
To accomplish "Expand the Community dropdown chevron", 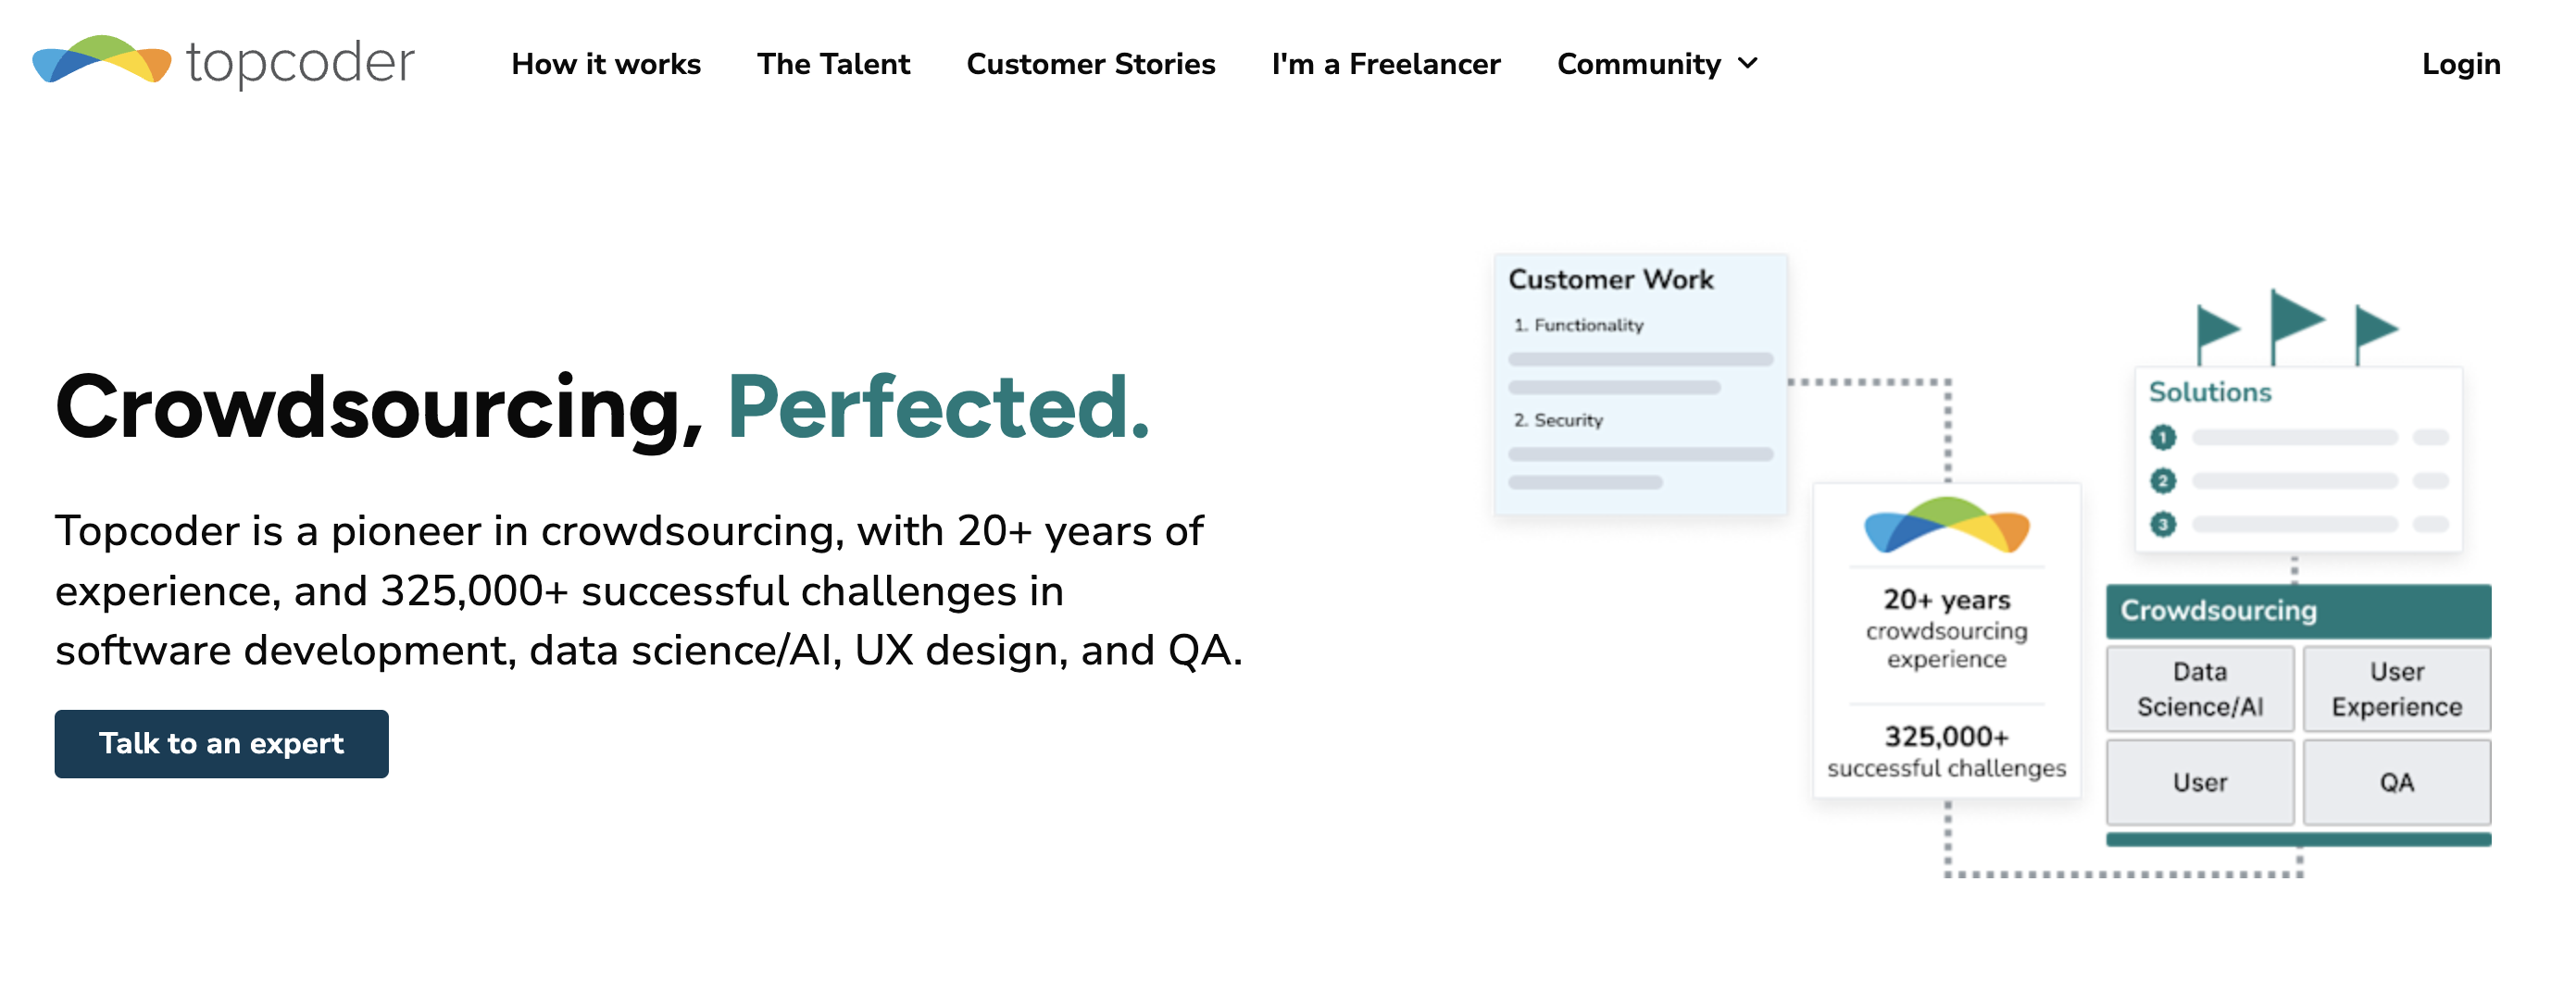I will [x=1747, y=64].
